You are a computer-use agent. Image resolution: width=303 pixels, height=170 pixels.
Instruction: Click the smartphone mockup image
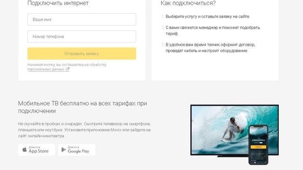point(258,144)
